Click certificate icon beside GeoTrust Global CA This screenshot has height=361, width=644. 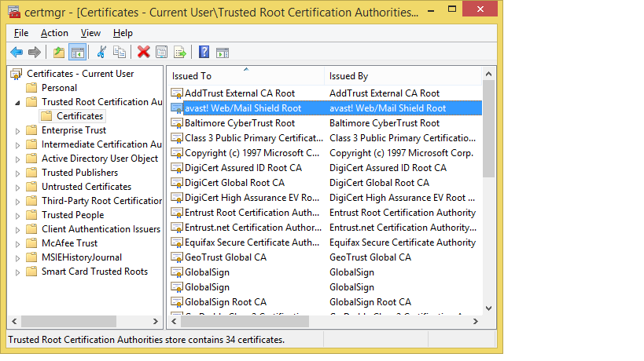(177, 257)
